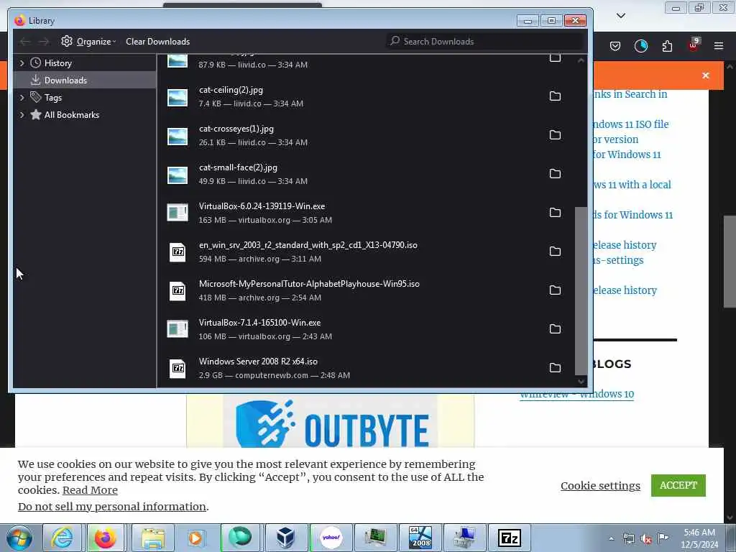Screen dimensions: 736x552
Task: Open the 'release history' link under 'as-settings'
Action: 624,290
